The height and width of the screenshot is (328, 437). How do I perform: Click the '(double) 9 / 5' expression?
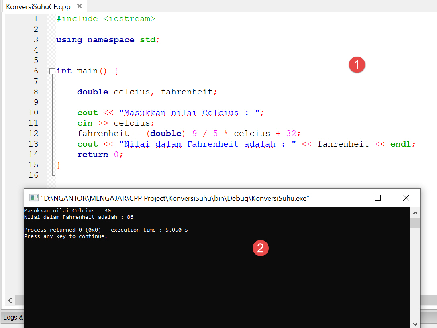182,133
